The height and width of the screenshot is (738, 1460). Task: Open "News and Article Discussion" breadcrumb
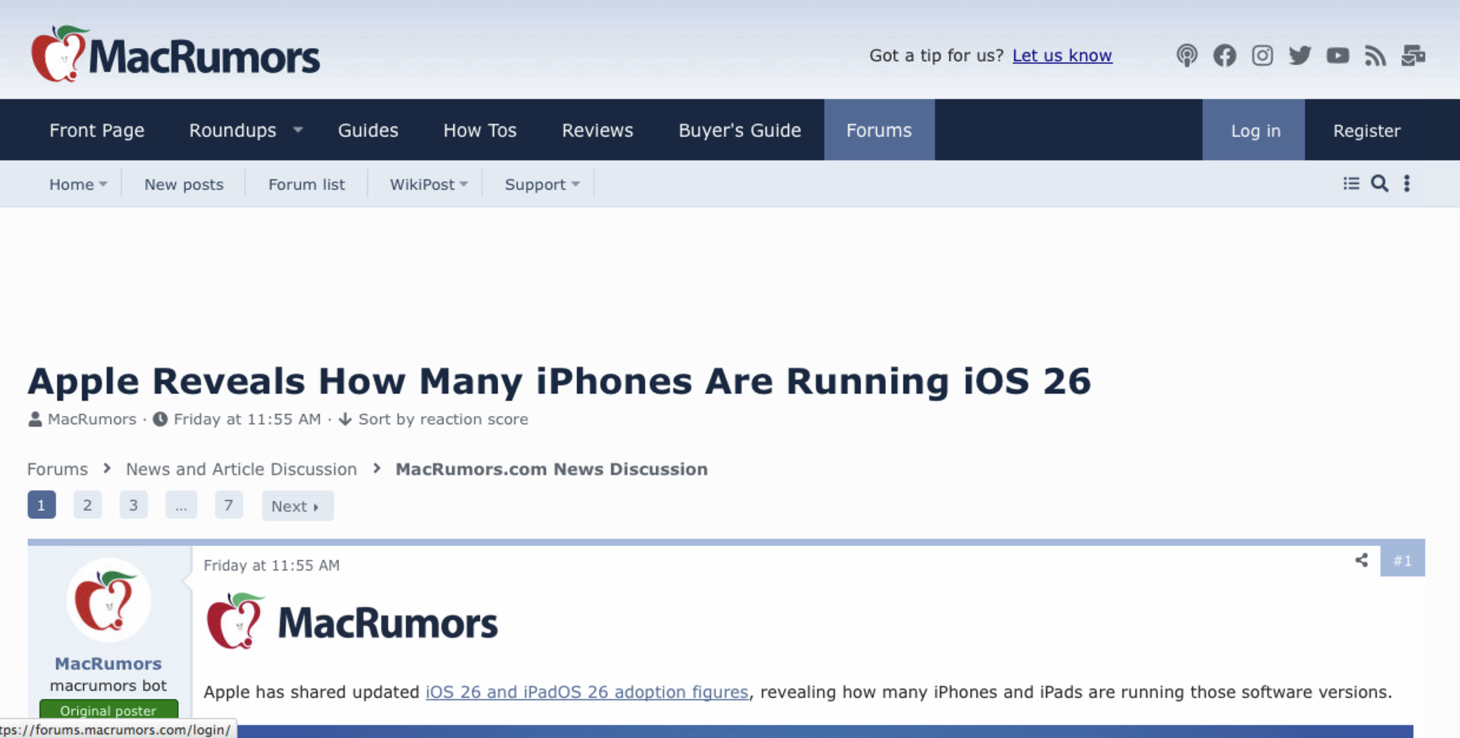pyautogui.click(x=242, y=469)
